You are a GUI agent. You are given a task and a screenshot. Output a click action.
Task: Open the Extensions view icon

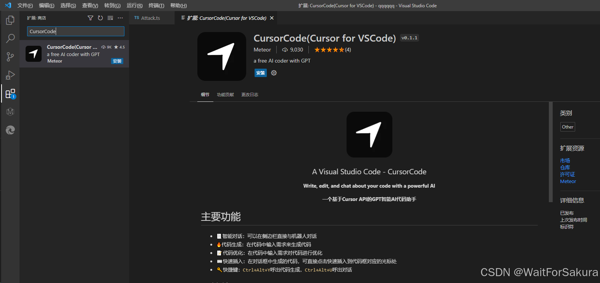[10, 93]
